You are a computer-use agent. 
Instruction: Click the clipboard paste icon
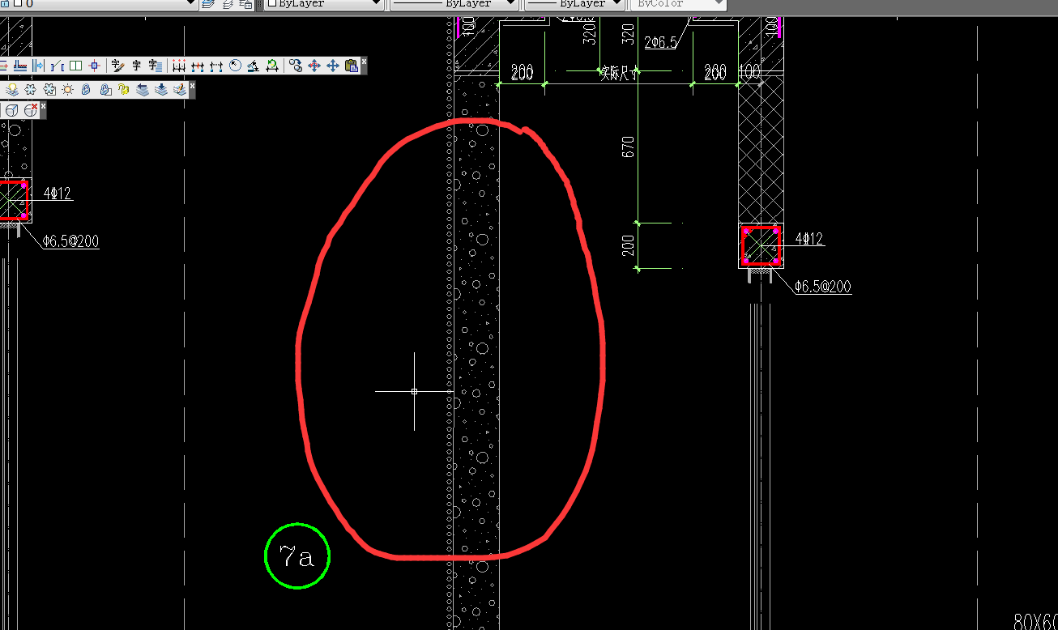tap(352, 66)
